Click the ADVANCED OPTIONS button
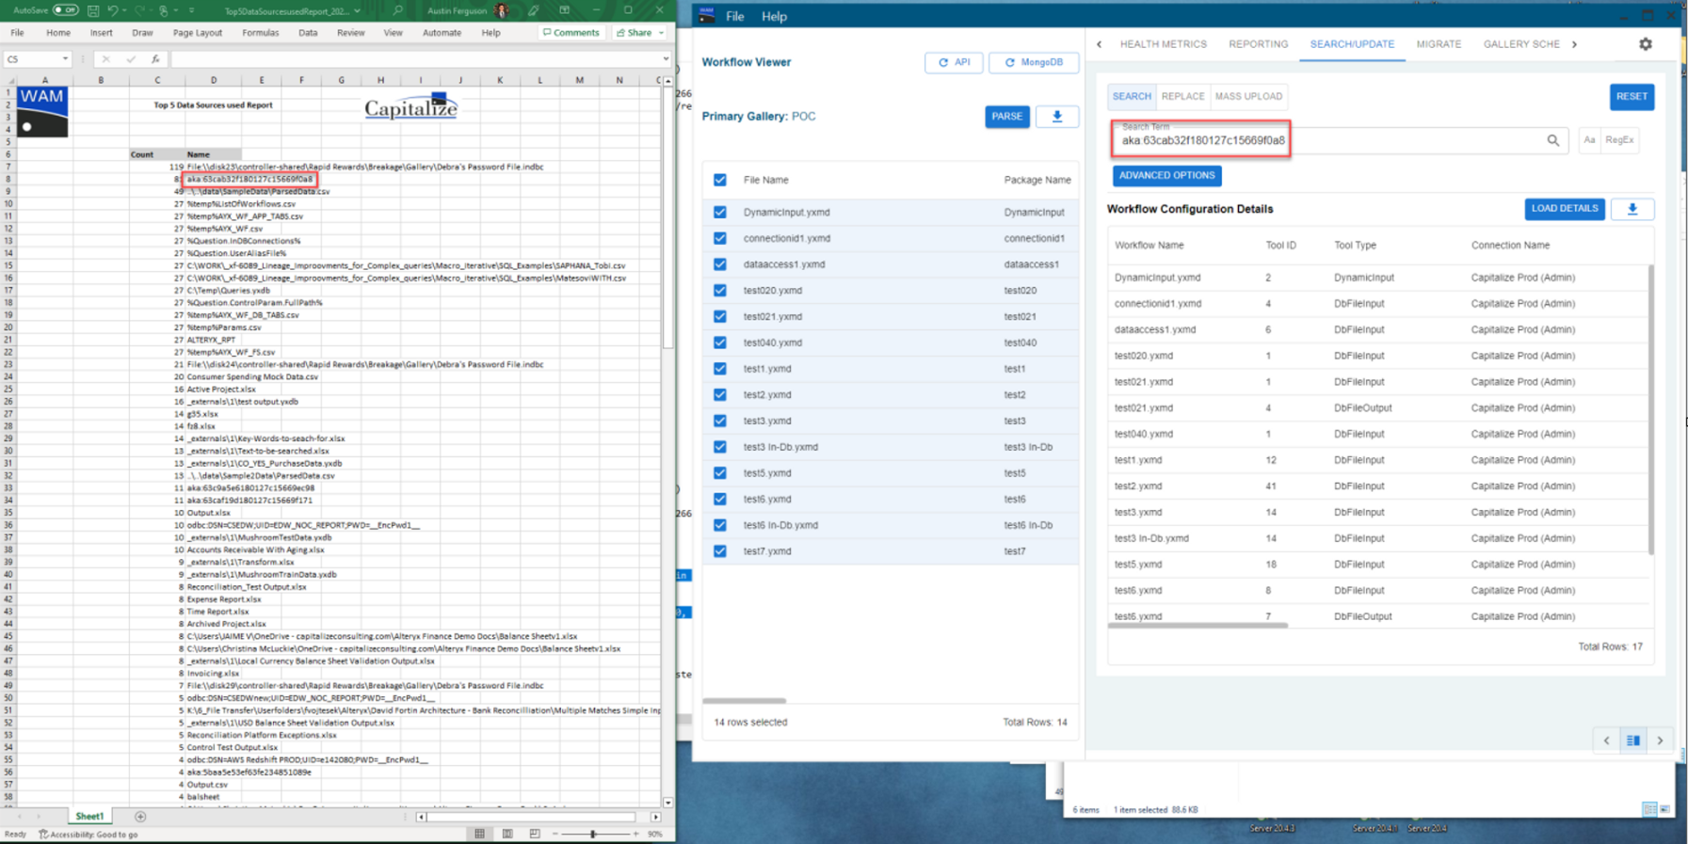This screenshot has width=1688, height=844. 1167,176
